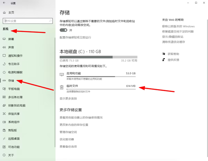
Task: Open 声音 settings page
Action: tap(11, 47)
